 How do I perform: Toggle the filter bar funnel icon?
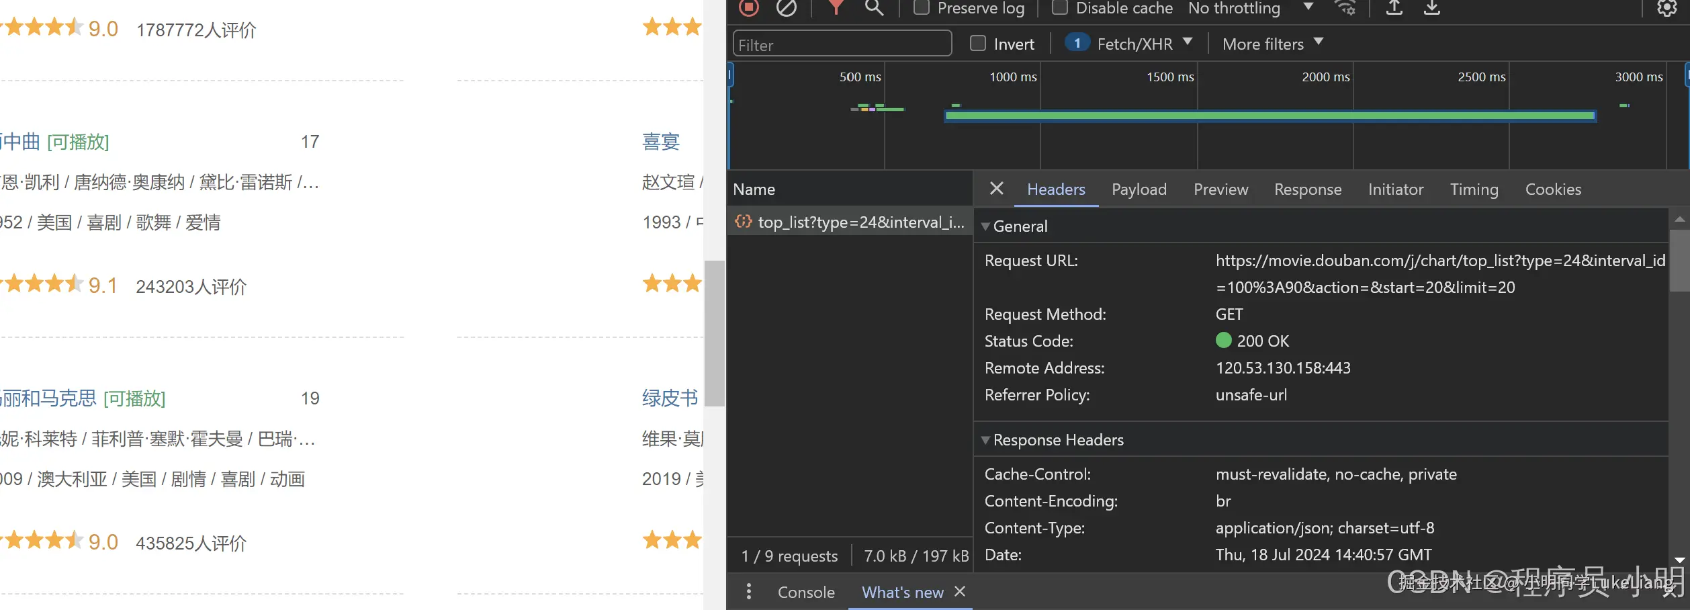836,9
